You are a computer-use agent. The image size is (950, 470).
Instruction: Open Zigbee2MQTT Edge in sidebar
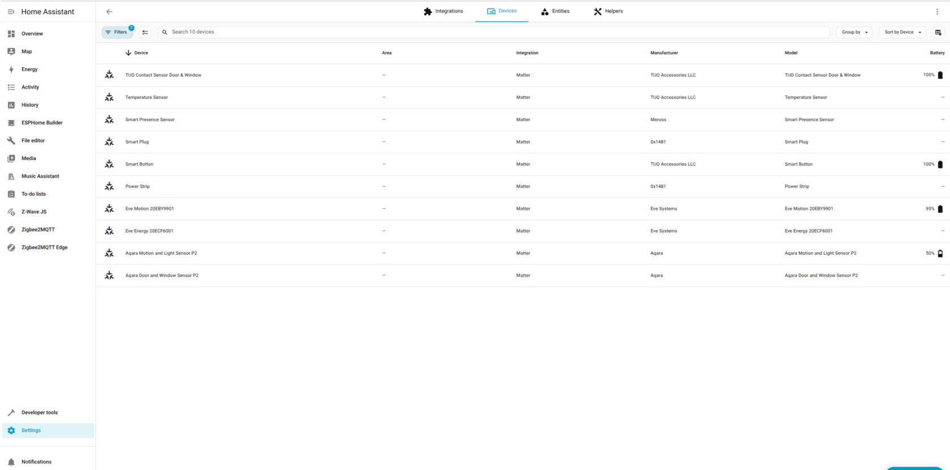tap(44, 248)
